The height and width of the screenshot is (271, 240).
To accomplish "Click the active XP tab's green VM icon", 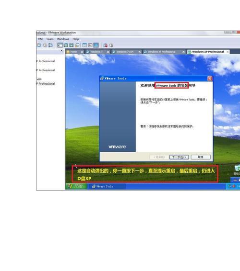I will click(x=190, y=52).
